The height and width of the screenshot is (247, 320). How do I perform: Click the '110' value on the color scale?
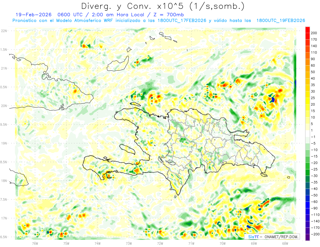tap(314, 52)
